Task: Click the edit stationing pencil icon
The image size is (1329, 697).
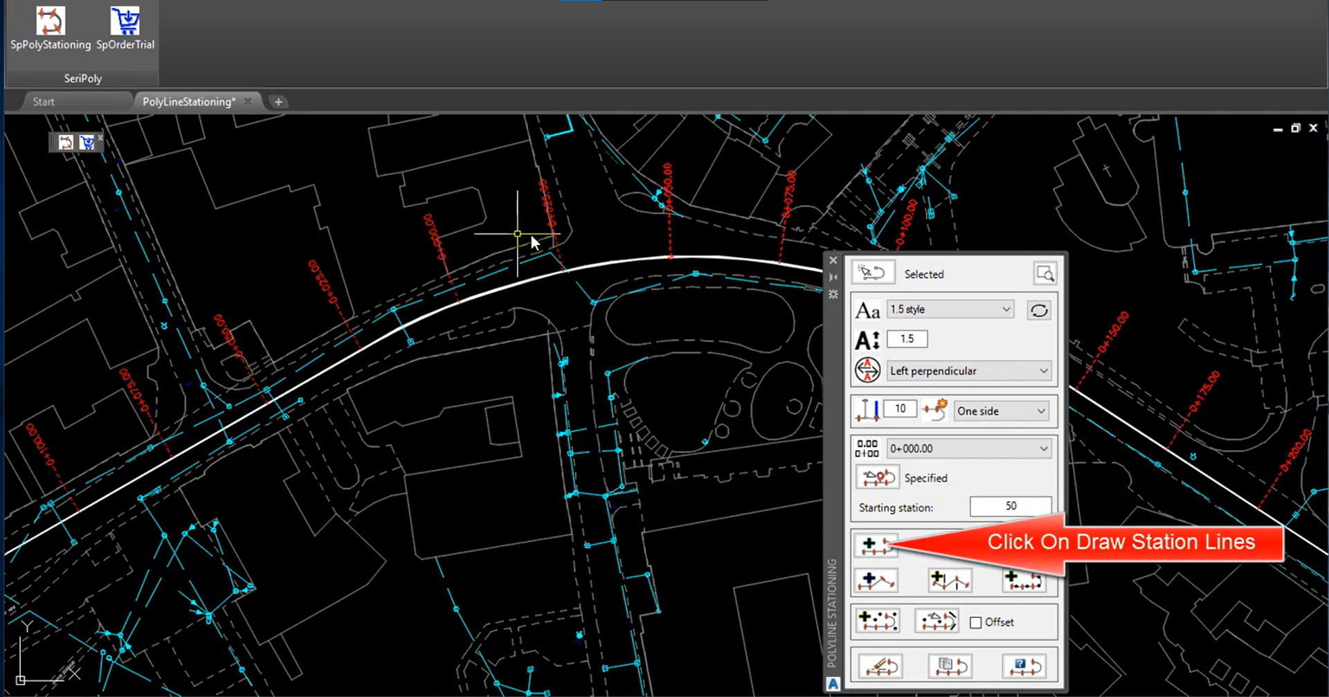Action: click(880, 666)
